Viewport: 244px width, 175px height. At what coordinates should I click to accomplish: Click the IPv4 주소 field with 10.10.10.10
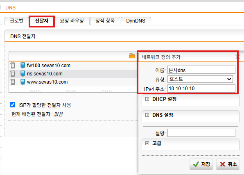[x=201, y=89]
